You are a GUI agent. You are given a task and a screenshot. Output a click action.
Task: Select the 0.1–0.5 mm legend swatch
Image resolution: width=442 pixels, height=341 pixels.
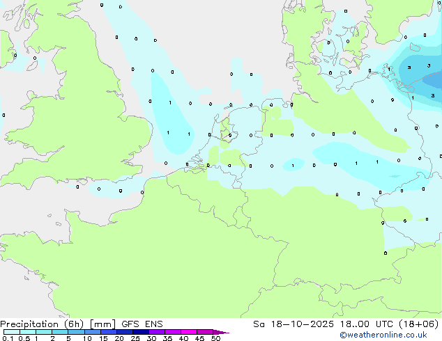tap(12, 332)
